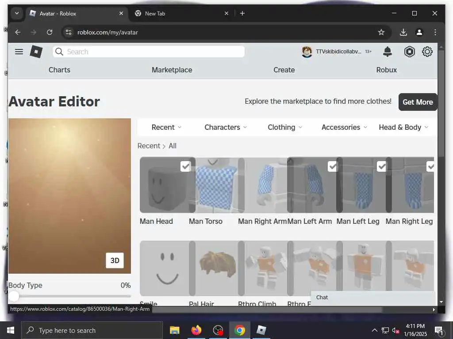Screen dimensions: 453x339
Task: Open the Roblox hamburger navigation menu
Action: pos(19,52)
